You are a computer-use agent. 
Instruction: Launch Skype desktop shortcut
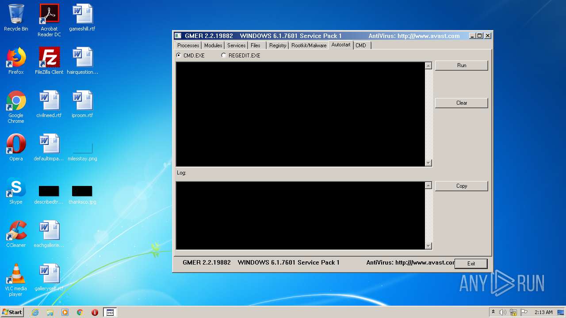click(16, 191)
